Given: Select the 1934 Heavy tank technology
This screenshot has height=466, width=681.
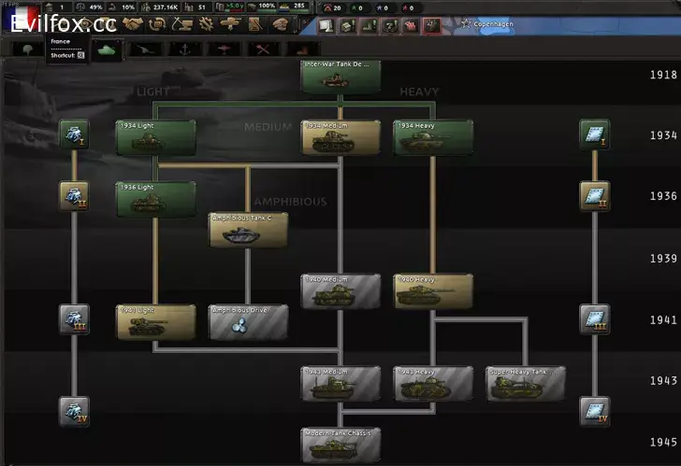Looking at the screenshot, I should click(432, 137).
